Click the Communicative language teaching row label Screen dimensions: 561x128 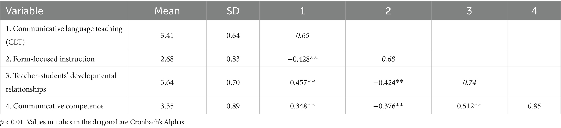pyautogui.click(x=64, y=35)
